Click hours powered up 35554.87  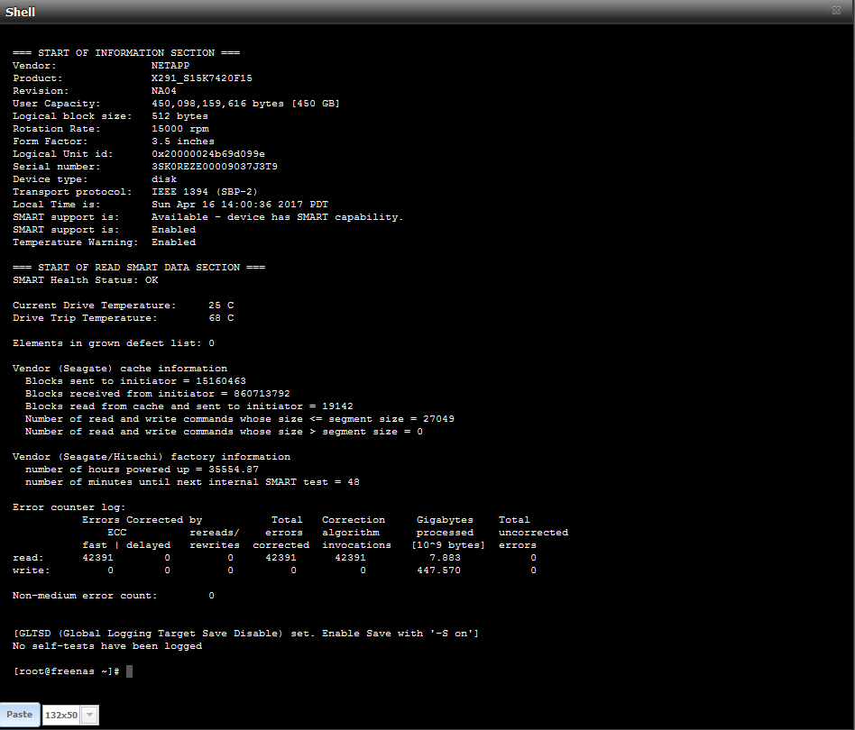pos(234,469)
